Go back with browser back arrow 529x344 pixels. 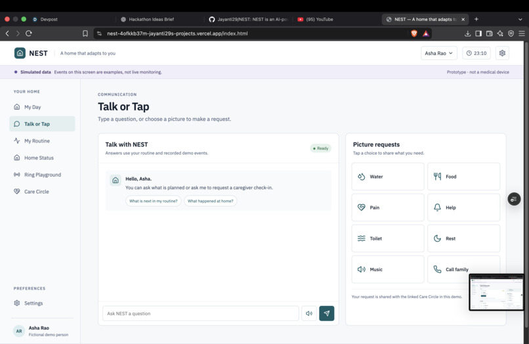click(7, 33)
